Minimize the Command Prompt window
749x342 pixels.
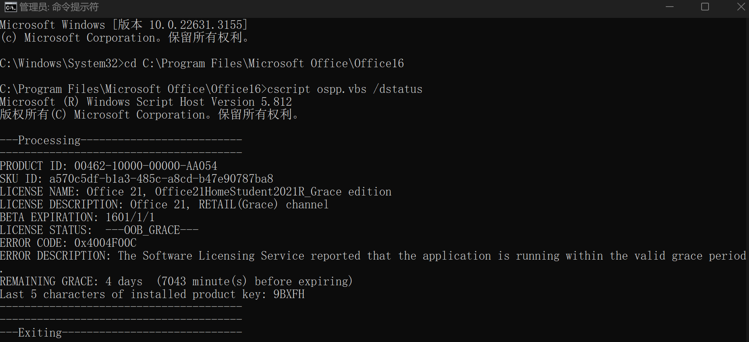669,7
